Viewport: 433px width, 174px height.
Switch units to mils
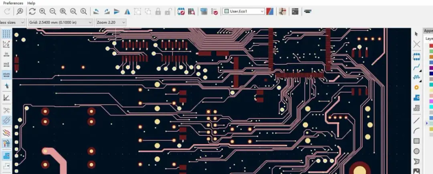click(6, 64)
